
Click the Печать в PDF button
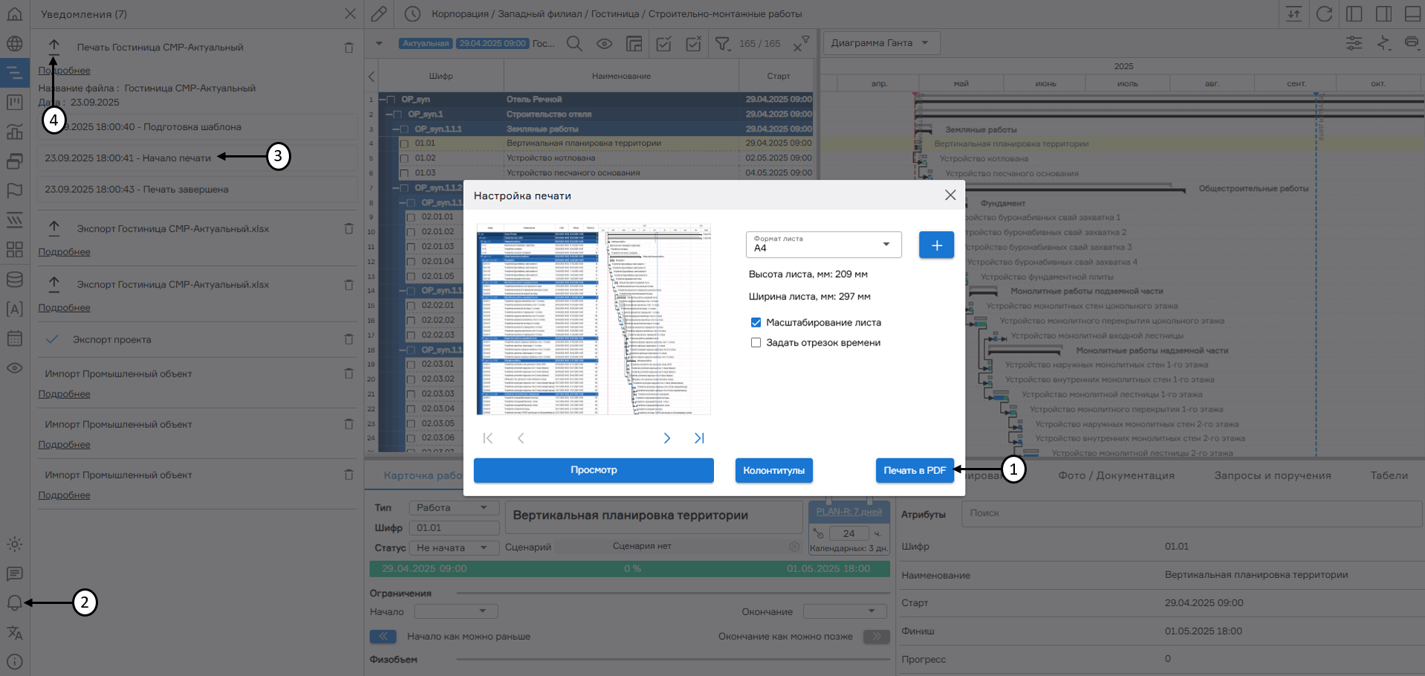pos(914,470)
